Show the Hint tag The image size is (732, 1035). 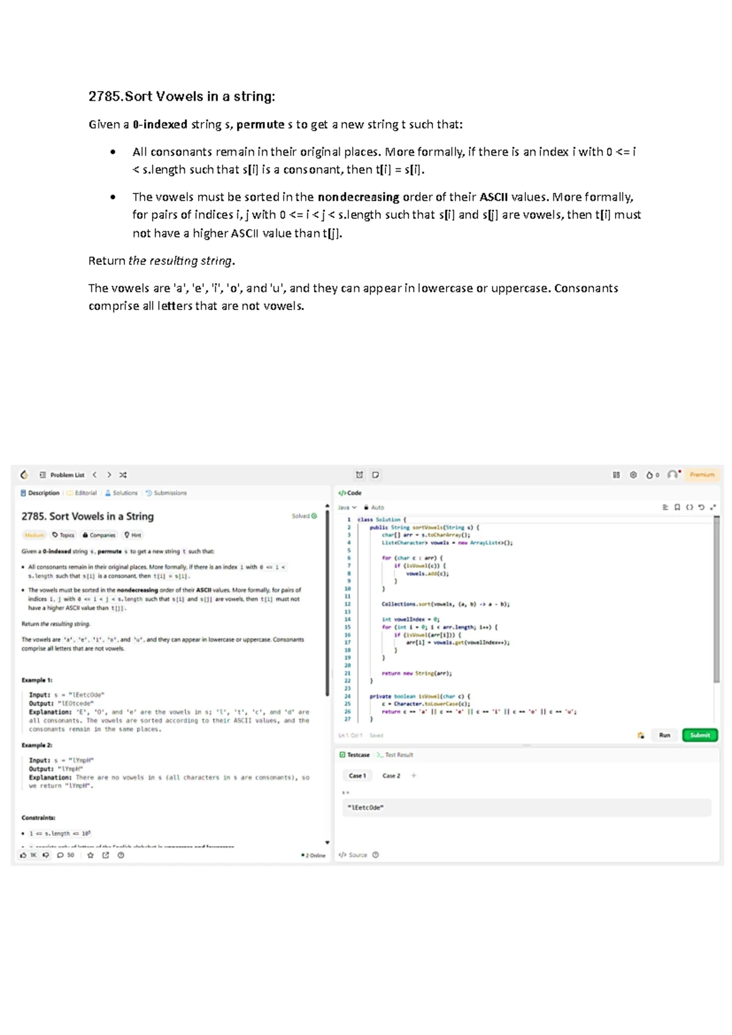tap(132, 535)
